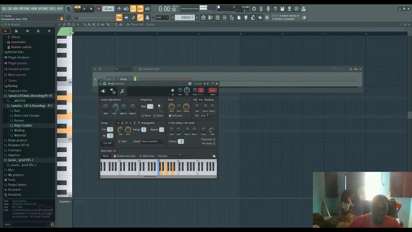Click the Echoes count field
This screenshot has width=412, height=232.
pyautogui.click(x=181, y=141)
